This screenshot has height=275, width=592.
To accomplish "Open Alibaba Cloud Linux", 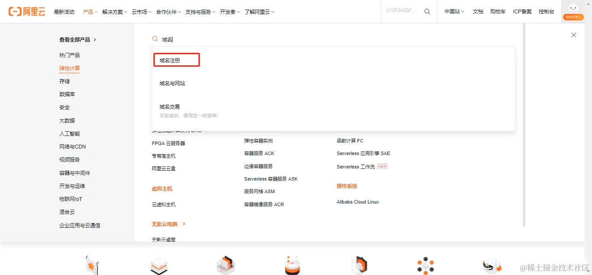I will click(x=358, y=202).
